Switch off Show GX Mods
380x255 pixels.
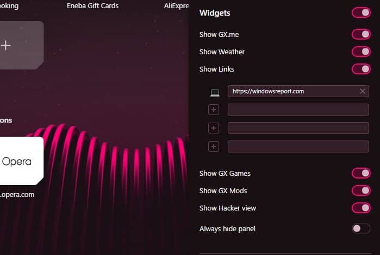[x=361, y=190]
